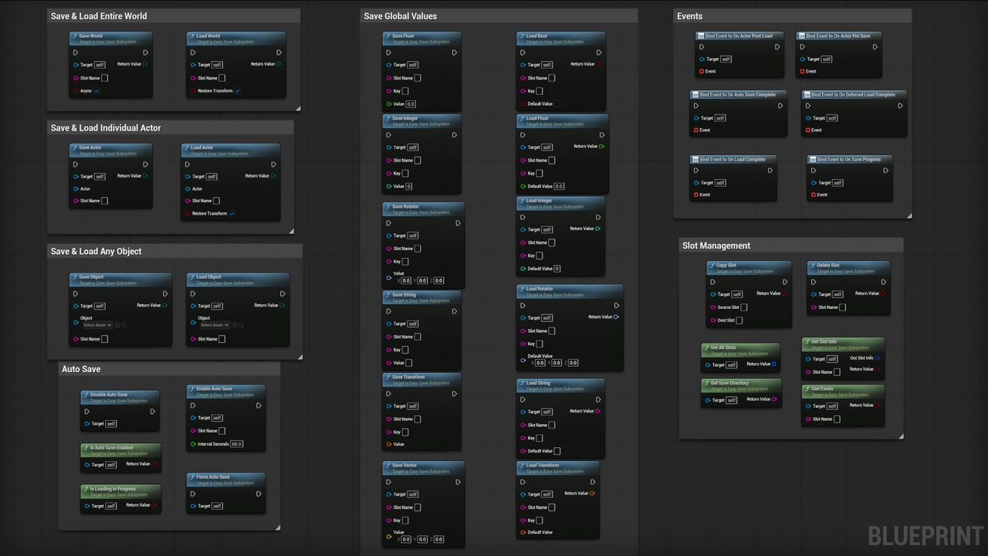Screen dimensions: 988x556
Task: Select the 'Events' comment title
Action: pyautogui.click(x=690, y=15)
